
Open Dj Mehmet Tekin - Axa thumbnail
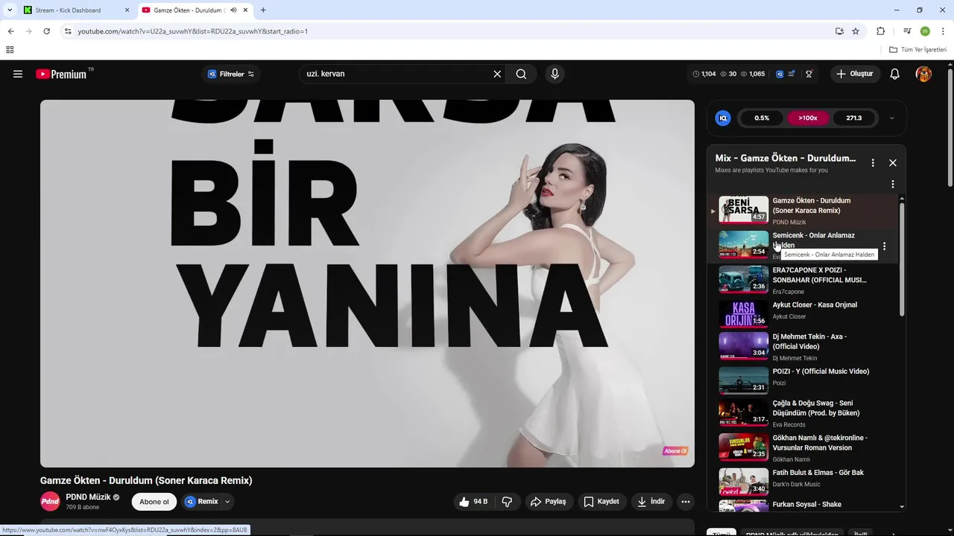[x=743, y=345]
